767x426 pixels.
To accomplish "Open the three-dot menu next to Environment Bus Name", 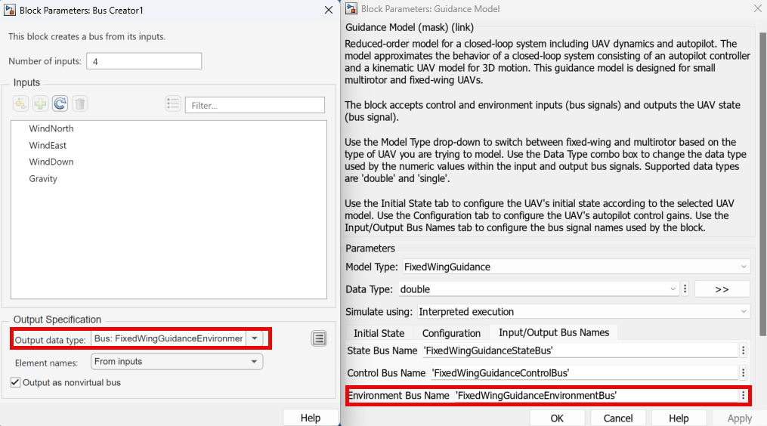I will coord(743,395).
